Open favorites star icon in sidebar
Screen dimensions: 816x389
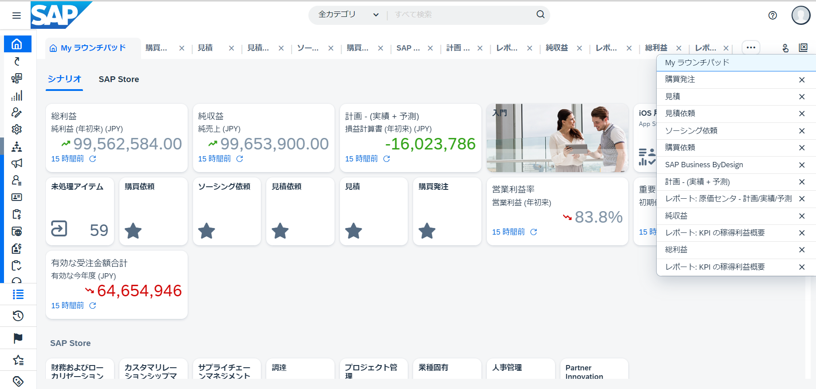[x=18, y=360]
